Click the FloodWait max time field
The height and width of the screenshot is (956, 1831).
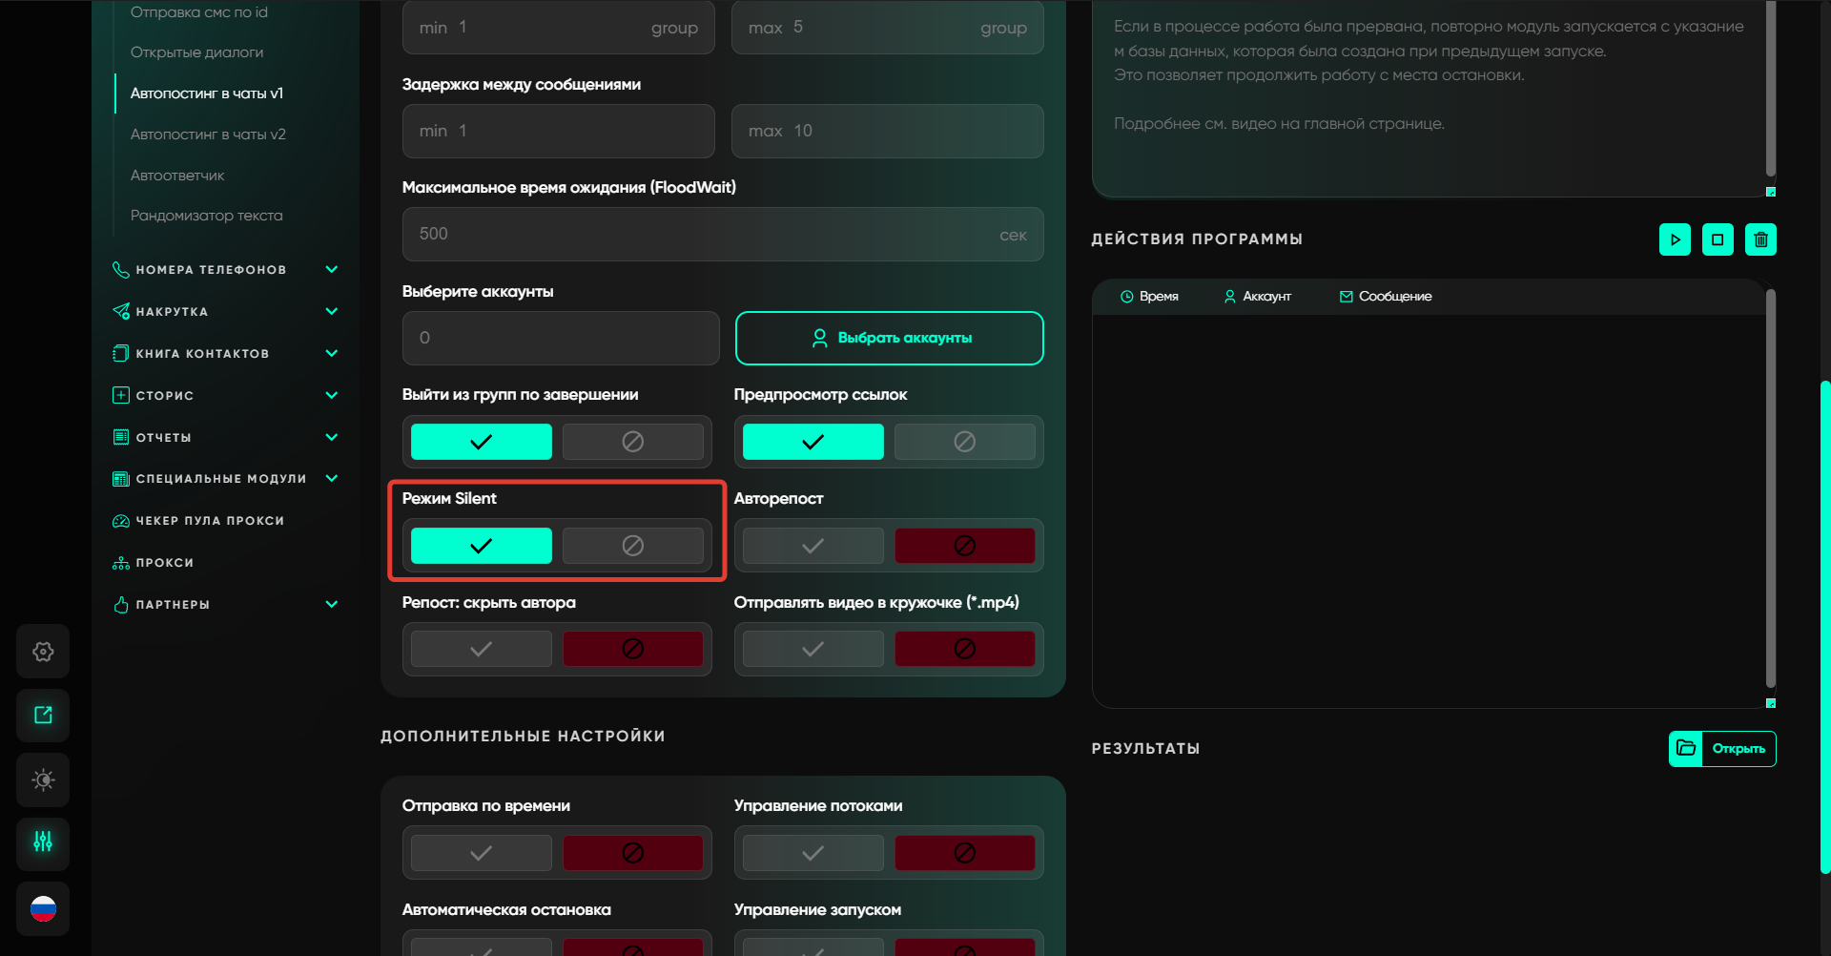(706, 235)
